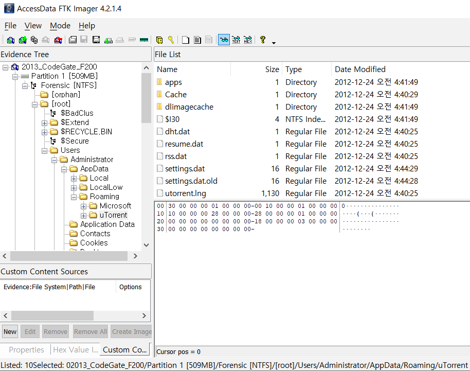Collapse the Administrator folder node
470x371 pixels.
(x=55, y=160)
